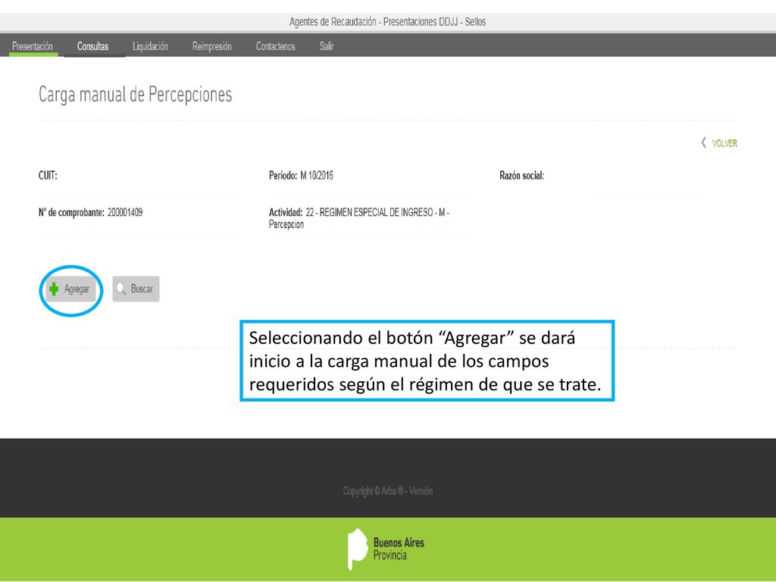
Task: Click the CUIT label
Action: [x=48, y=175]
